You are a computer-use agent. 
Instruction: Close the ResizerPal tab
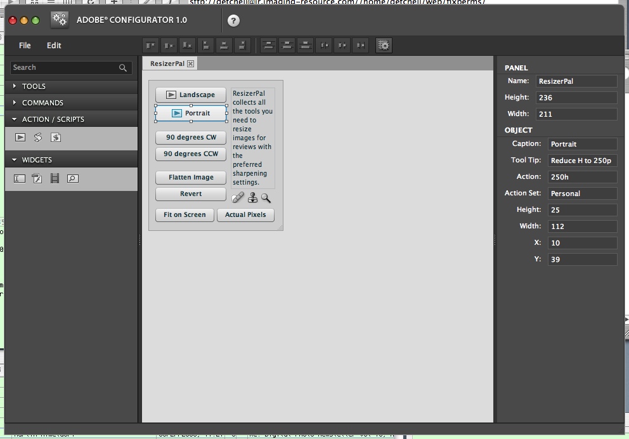pos(190,63)
